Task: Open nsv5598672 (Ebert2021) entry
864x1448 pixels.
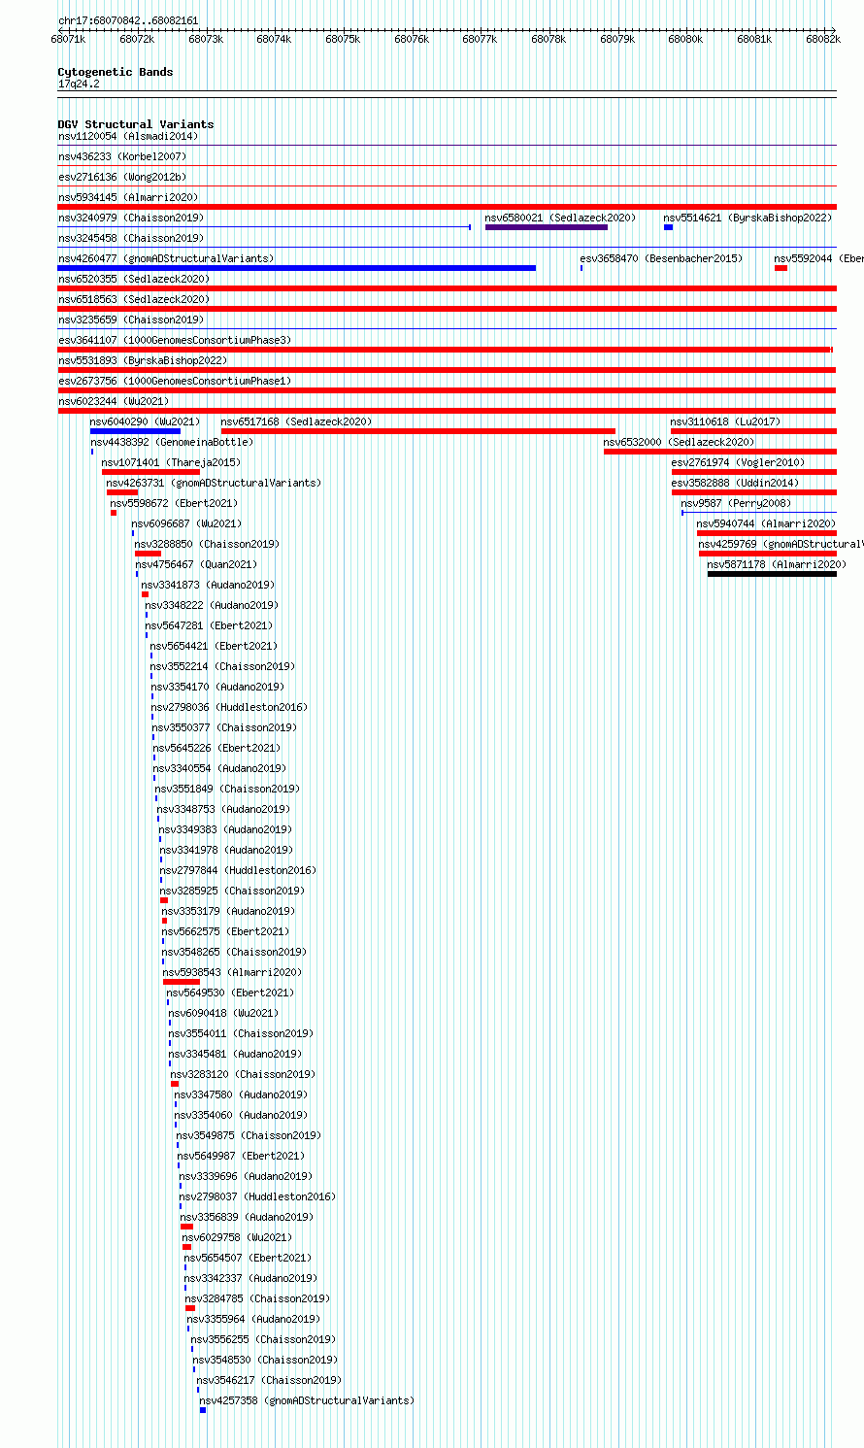Action: [x=175, y=503]
